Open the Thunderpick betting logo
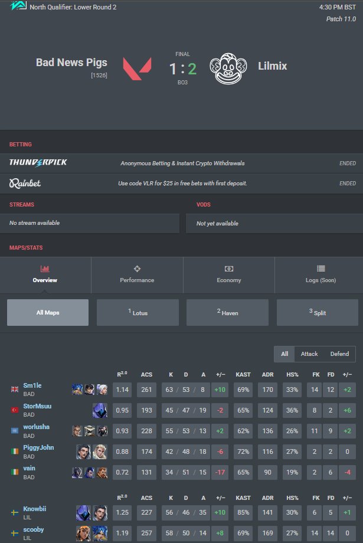Viewport: 363px width, 543px height. (38, 162)
